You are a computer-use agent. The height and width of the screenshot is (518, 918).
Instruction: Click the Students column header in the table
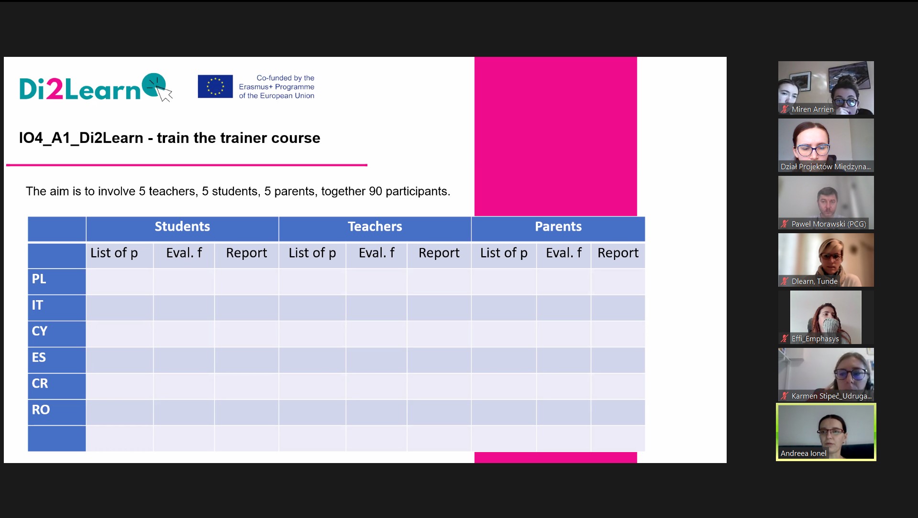point(182,227)
